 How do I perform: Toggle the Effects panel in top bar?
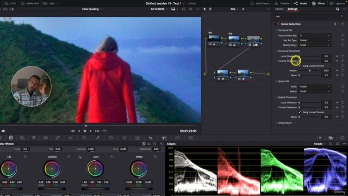click(318, 3)
